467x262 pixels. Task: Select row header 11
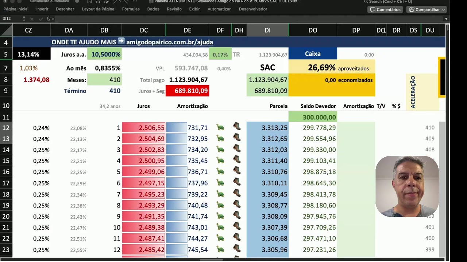[x=6, y=117]
